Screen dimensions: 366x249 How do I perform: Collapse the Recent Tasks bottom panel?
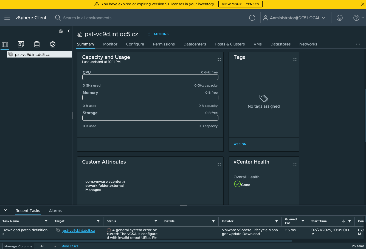(x=5, y=210)
